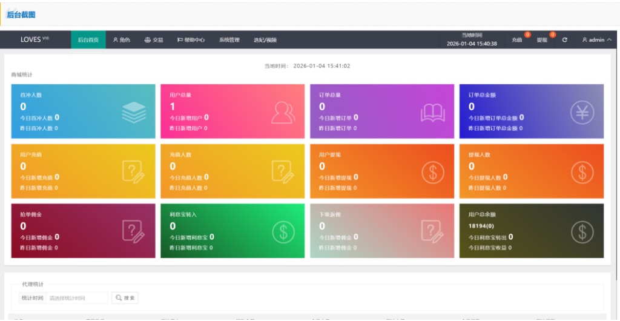Click the edit note icon on 用户充值 card

134,172
